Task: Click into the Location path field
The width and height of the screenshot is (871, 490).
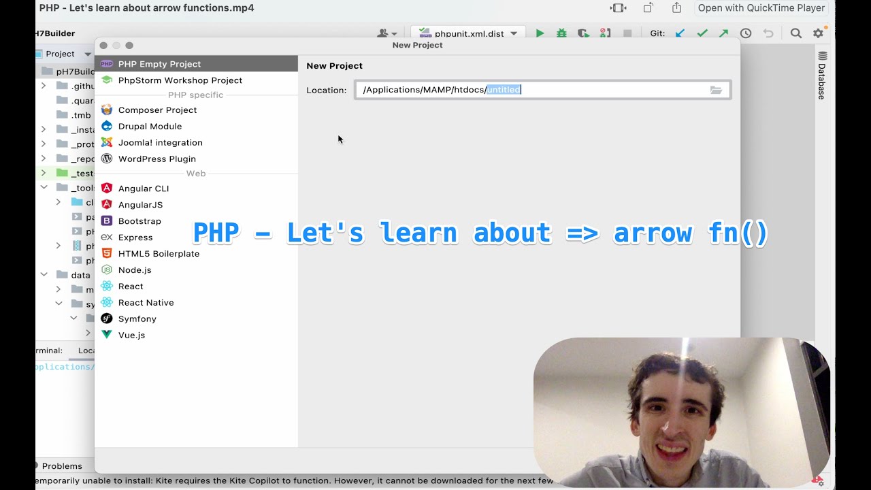Action: (x=542, y=90)
